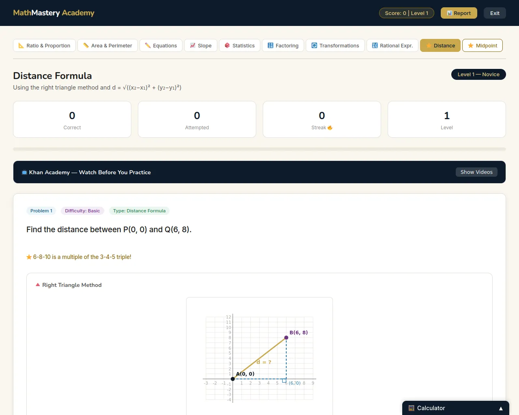This screenshot has height=415, width=519.
Task: Click the Distance Formula heading
Action: [52, 76]
